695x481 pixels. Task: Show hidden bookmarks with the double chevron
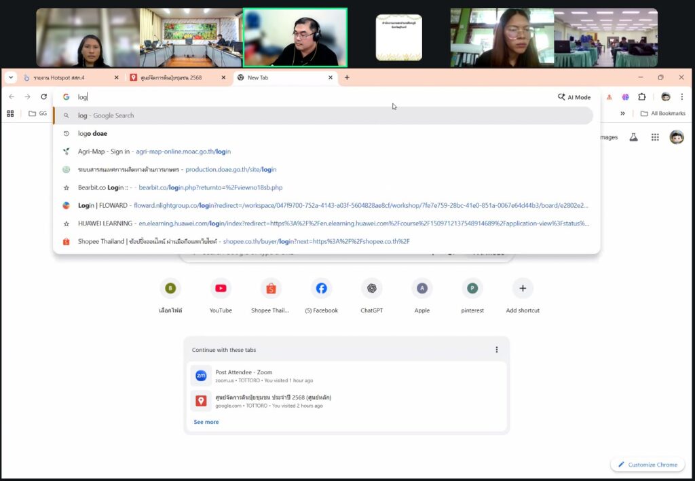pyautogui.click(x=622, y=113)
